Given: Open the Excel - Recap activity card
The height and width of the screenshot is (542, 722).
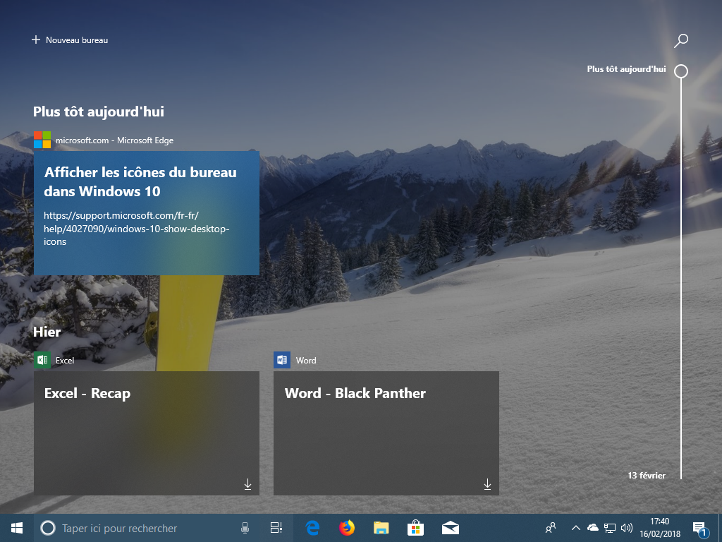Looking at the screenshot, I should (147, 433).
